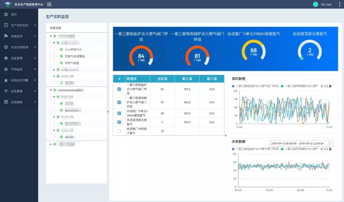Select the 可燃气体报警器 tree item

75,56
